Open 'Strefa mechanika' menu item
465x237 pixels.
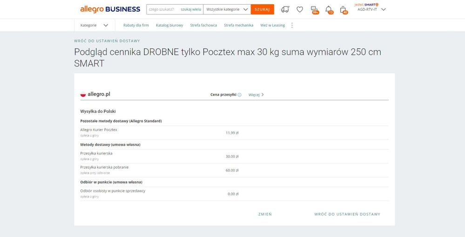coord(238,25)
